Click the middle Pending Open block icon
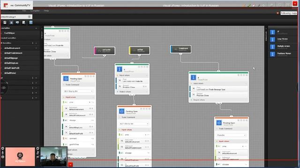 (121, 111)
